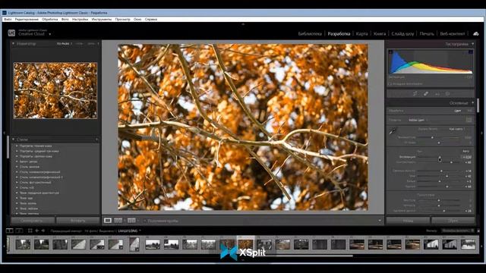Collapse the Histogram panel

point(472,44)
